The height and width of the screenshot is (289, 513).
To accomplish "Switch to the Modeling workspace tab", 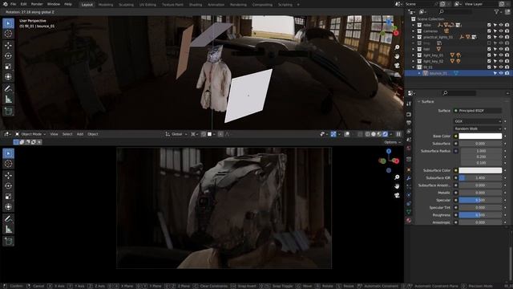I will [x=106, y=5].
